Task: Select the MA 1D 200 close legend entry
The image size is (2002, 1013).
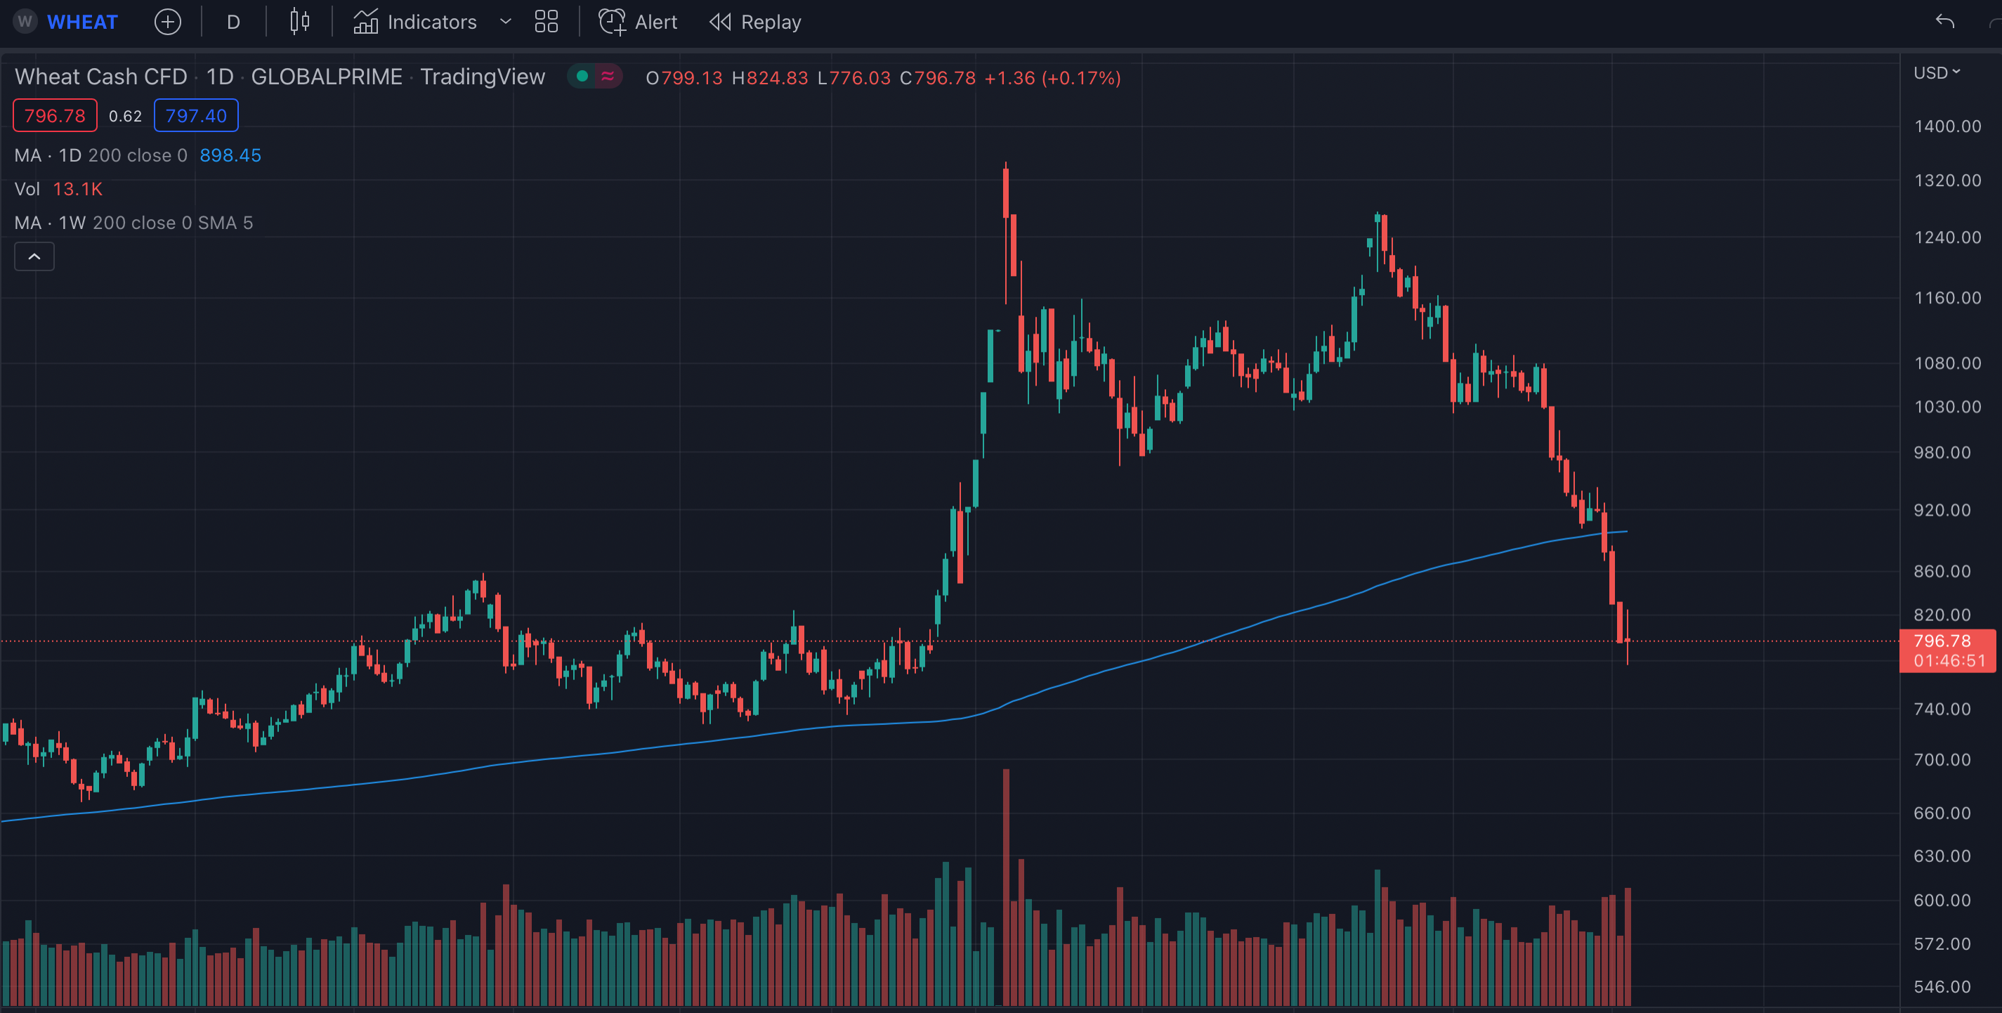Action: [x=101, y=155]
